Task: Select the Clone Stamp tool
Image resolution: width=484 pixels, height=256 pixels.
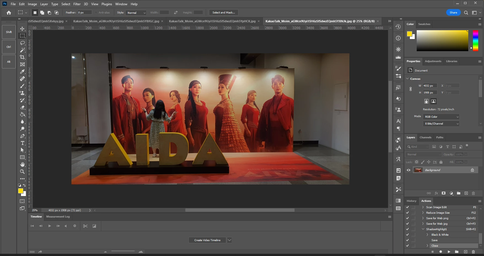Action: [23, 93]
